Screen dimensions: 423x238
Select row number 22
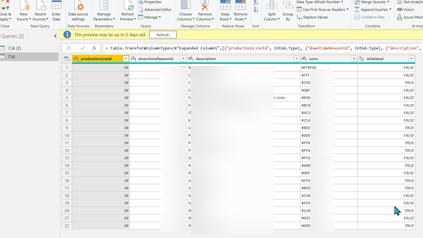tap(66, 226)
